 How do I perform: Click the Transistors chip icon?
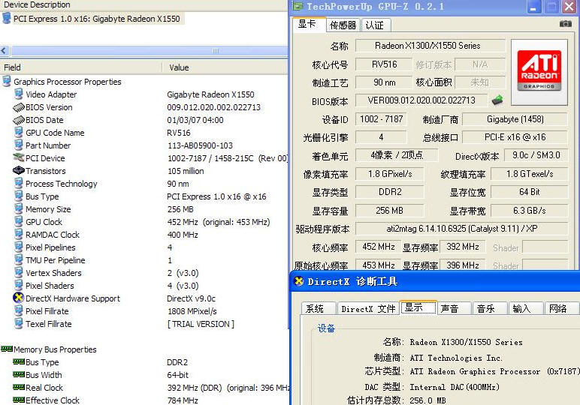point(19,170)
